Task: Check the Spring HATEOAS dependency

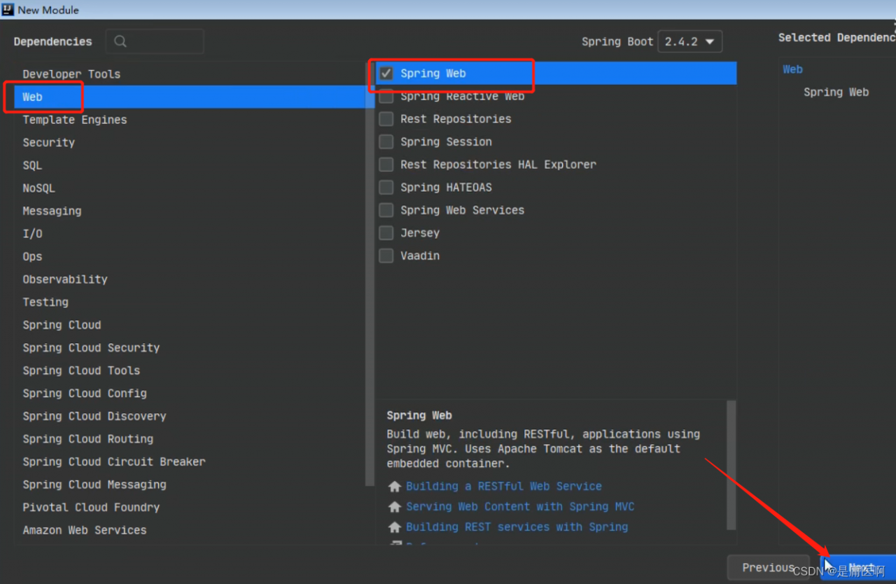Action: coord(386,187)
